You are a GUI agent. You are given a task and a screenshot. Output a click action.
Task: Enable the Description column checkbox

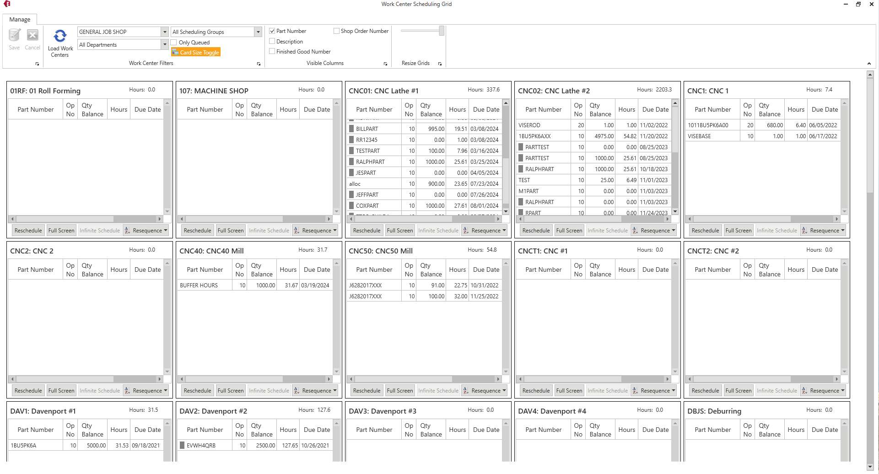coord(272,41)
